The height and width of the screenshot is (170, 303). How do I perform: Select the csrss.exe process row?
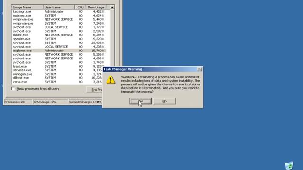[57, 82]
